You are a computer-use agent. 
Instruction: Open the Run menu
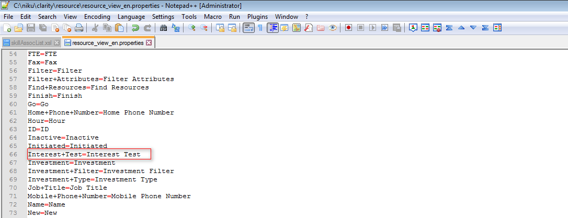click(x=234, y=17)
